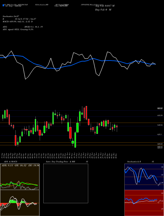The image size is (164, 216).
Task: Select the '12 Day = 640.02' legend text
Action: (x=13, y=6)
